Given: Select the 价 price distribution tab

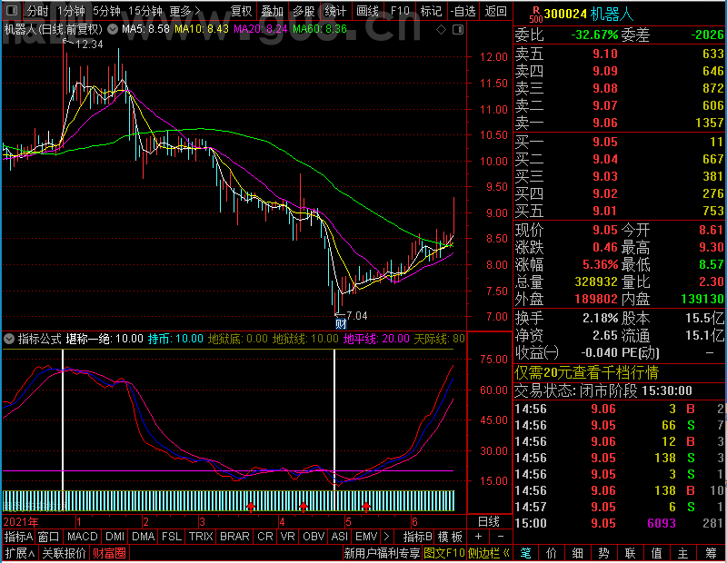Looking at the screenshot, I should [552, 553].
